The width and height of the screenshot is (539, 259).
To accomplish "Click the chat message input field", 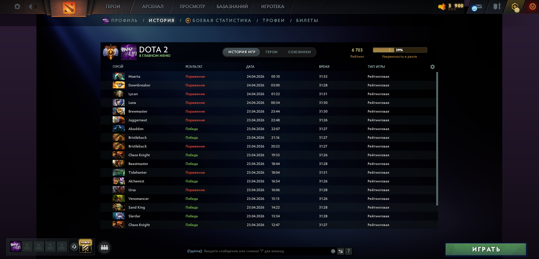I will click(266, 251).
